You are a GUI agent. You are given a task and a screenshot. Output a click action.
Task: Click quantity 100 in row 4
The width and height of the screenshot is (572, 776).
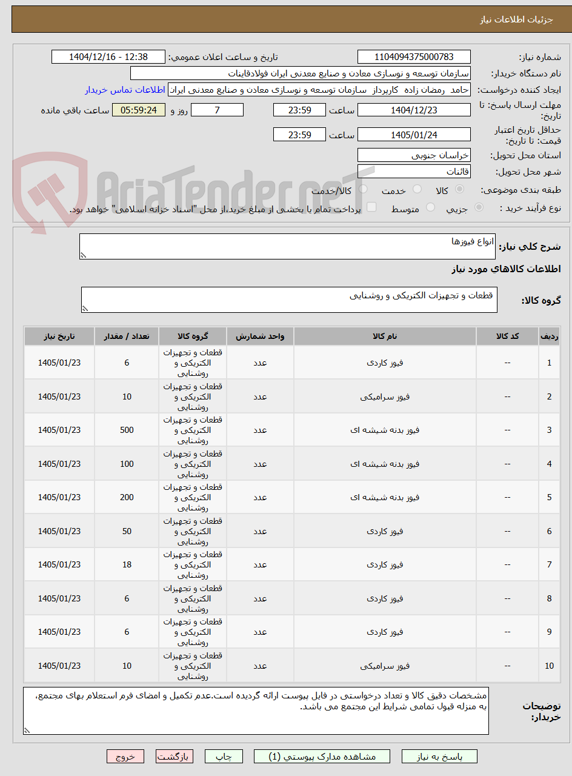click(x=127, y=464)
